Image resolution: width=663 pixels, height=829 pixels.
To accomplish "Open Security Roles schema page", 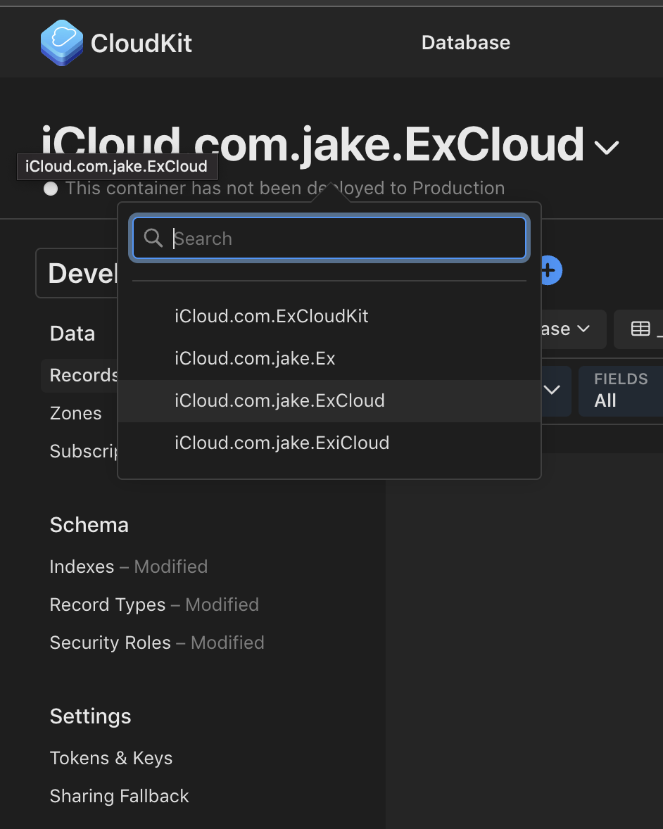I will tap(156, 643).
